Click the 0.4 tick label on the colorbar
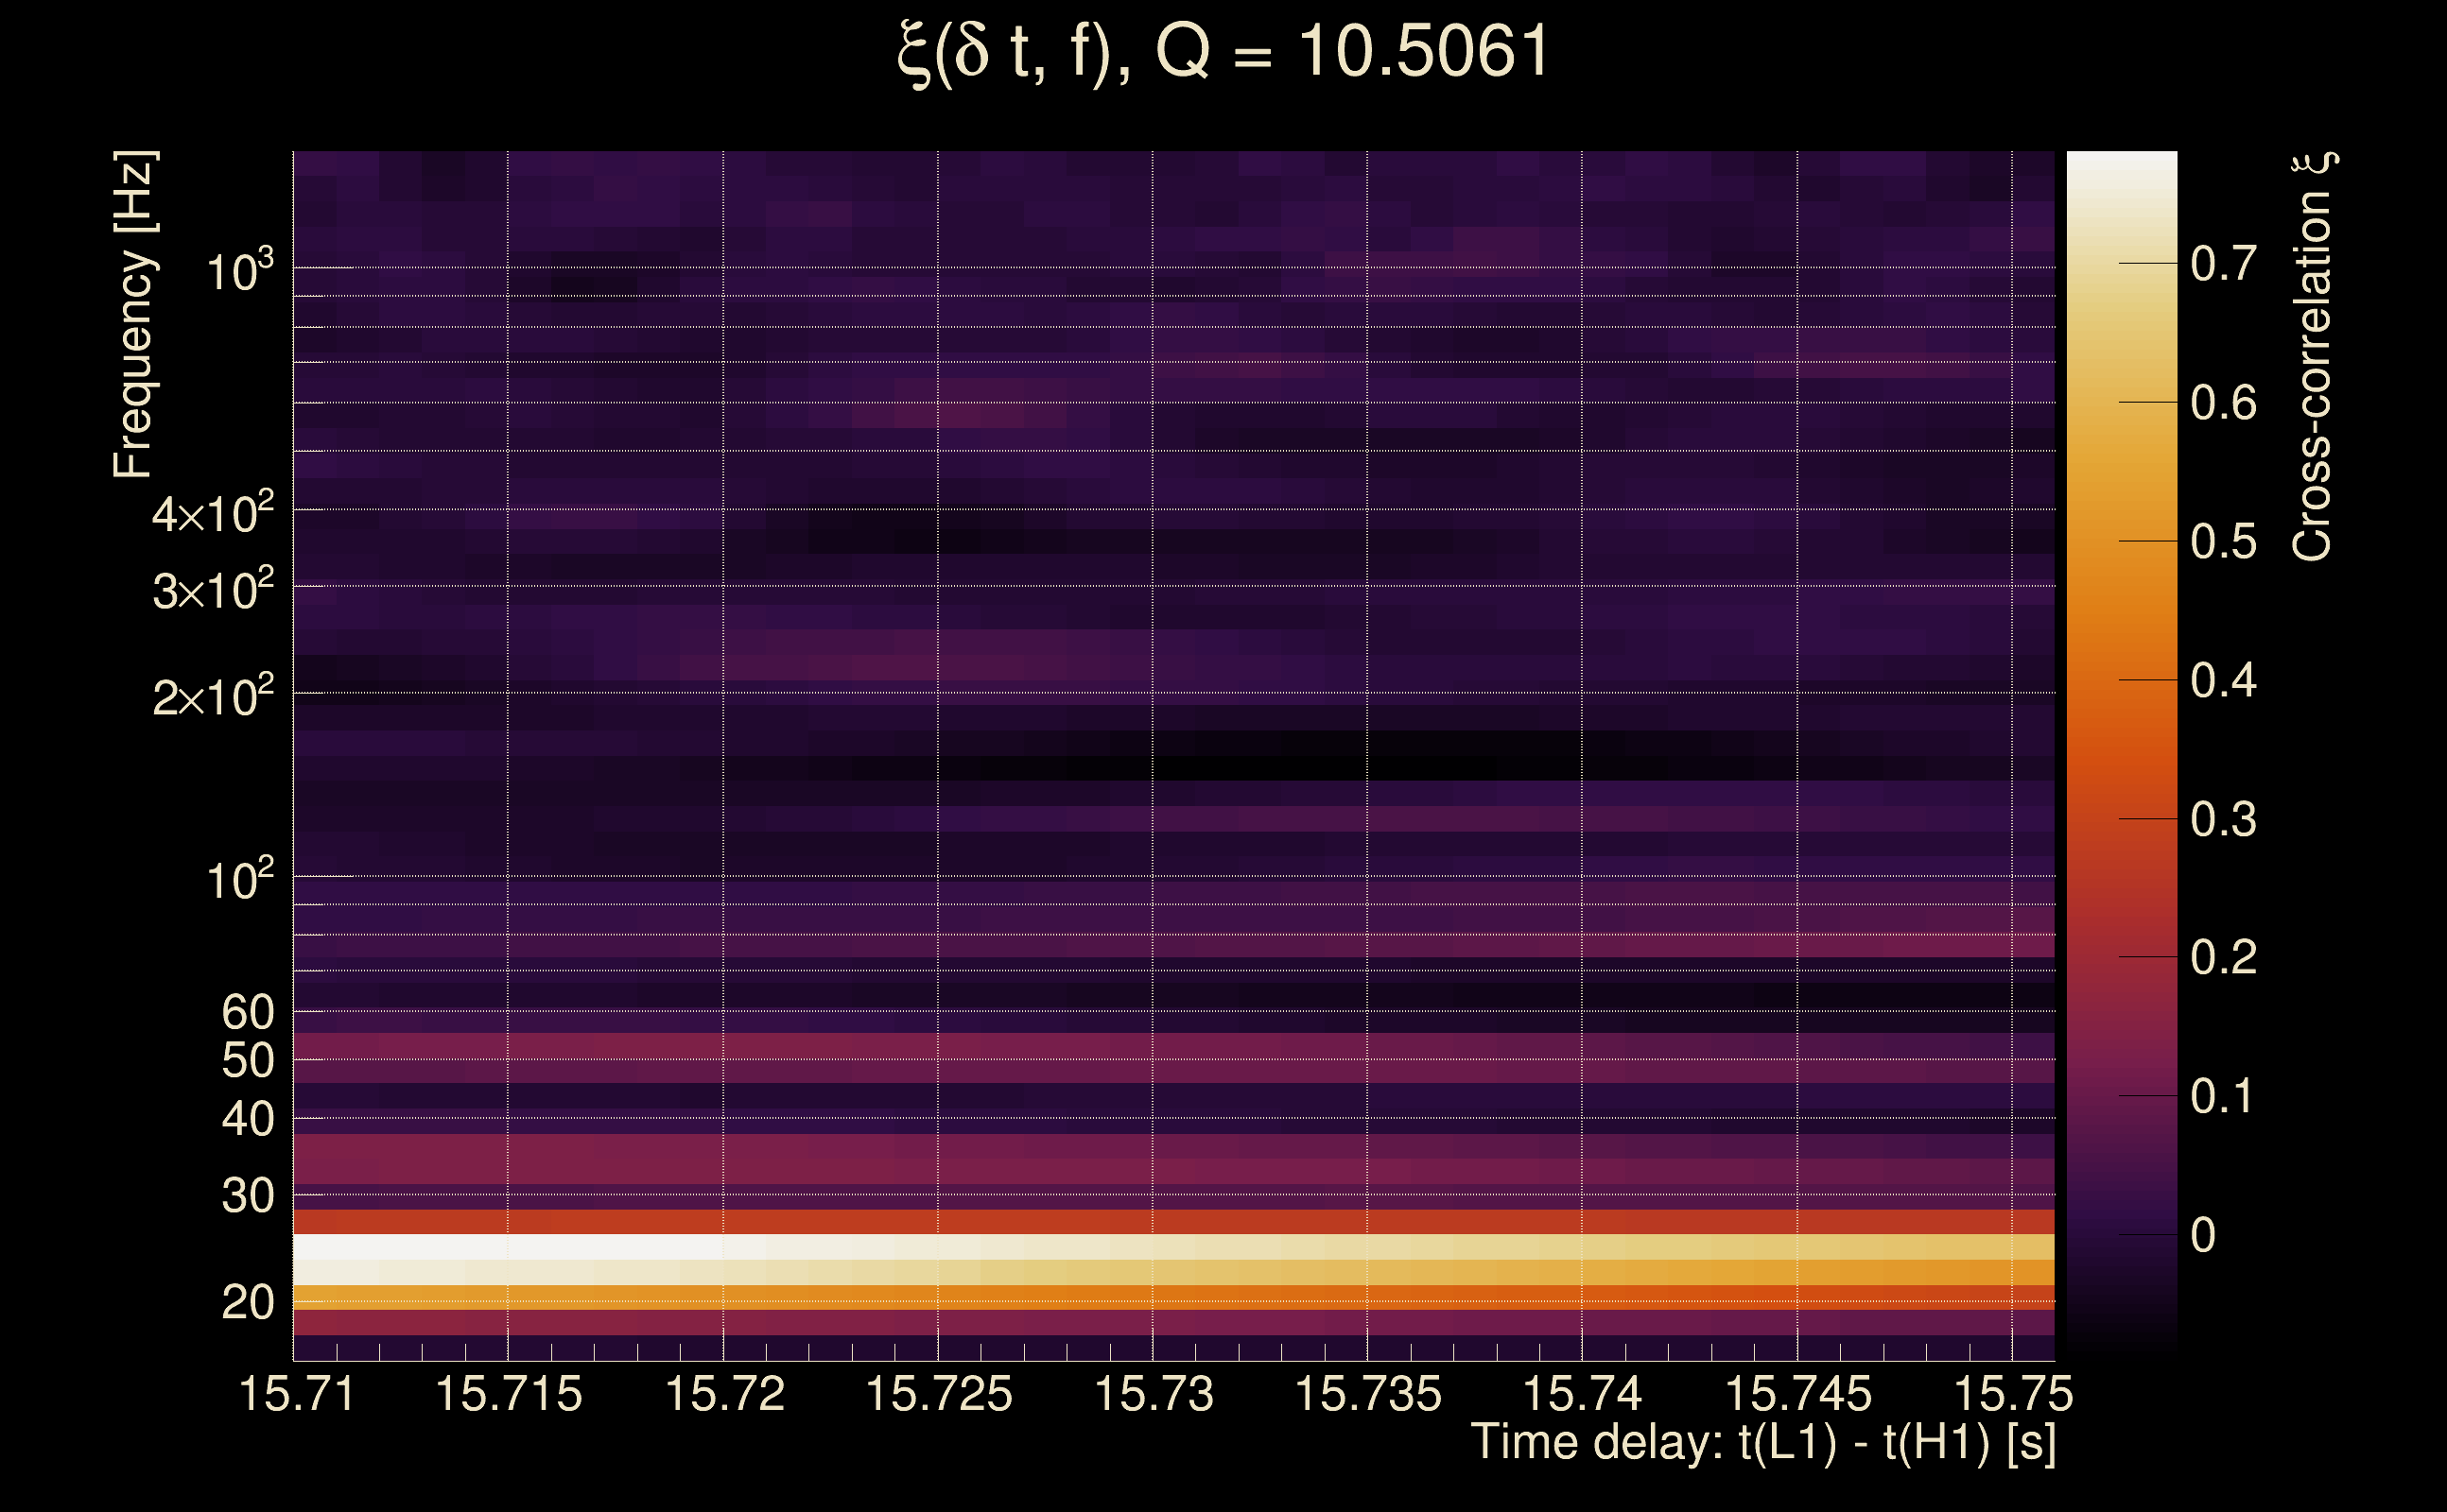The height and width of the screenshot is (1512, 2447). [x=2223, y=681]
